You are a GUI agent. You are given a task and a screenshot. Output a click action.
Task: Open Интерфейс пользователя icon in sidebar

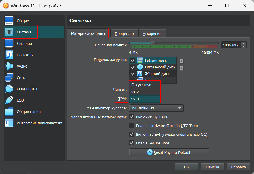[9, 123]
